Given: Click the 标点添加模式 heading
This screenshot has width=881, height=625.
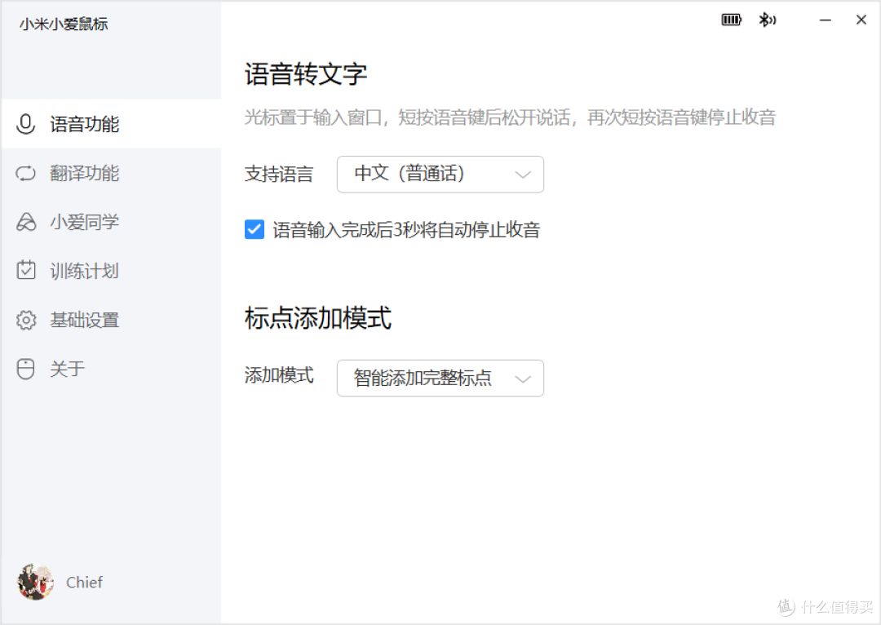Looking at the screenshot, I should coord(318,317).
